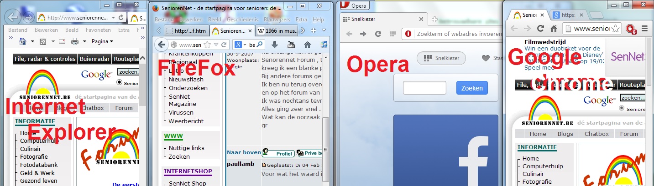Open the Firefox list all tabs dropdown
Screen dimensions: 654x186
324,30
